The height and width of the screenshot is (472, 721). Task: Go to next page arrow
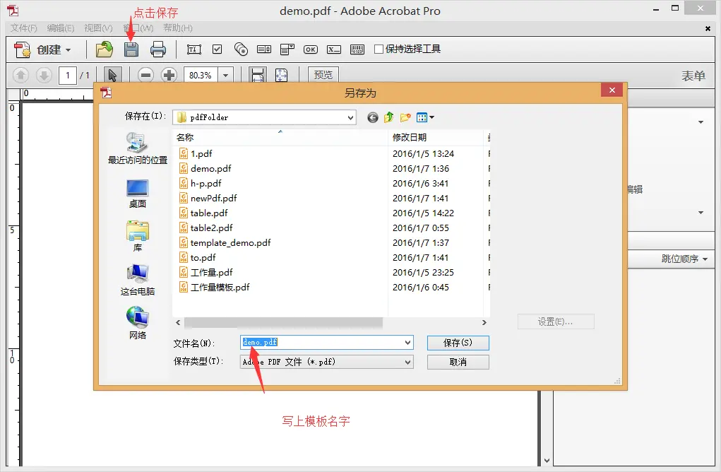pyautogui.click(x=44, y=75)
